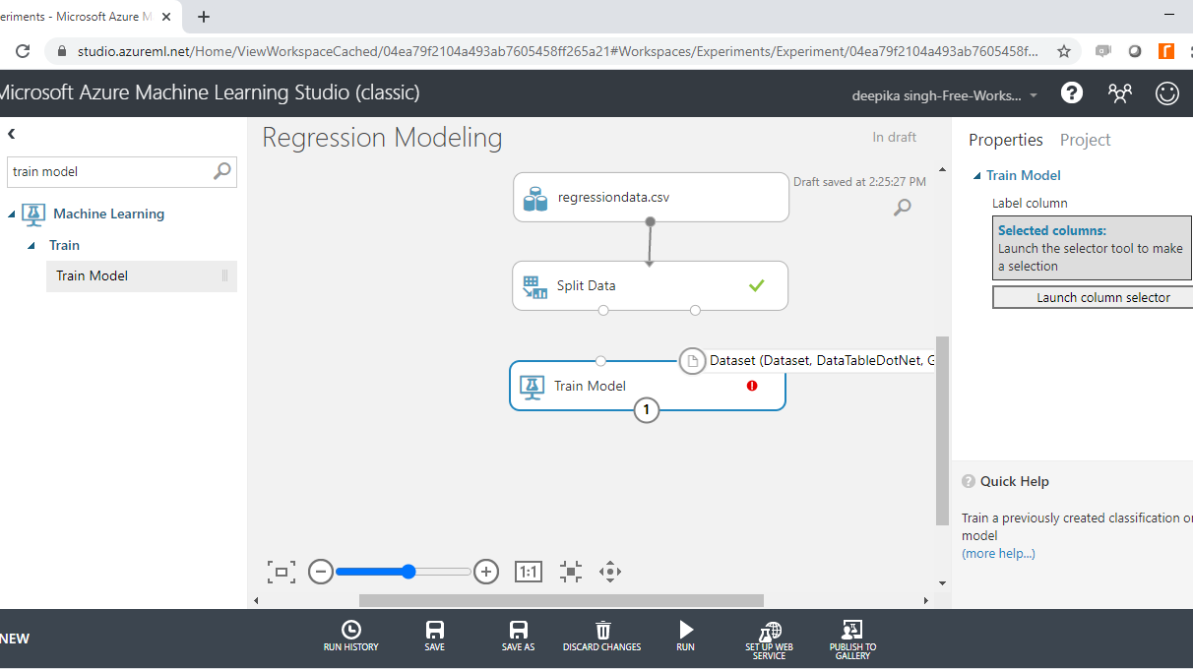Open the (more help...) link
This screenshot has height=670, width=1193.
coord(998,553)
